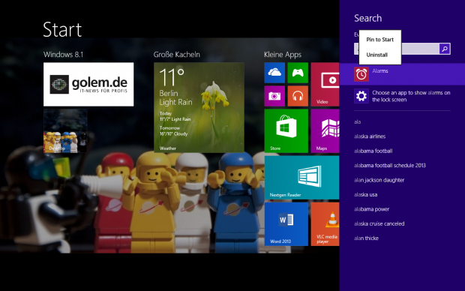Open the Music headphones tile
Image resolution: width=465 pixels, height=291 pixels.
[x=298, y=96]
